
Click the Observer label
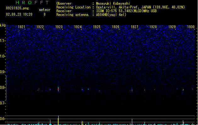click(64, 3)
